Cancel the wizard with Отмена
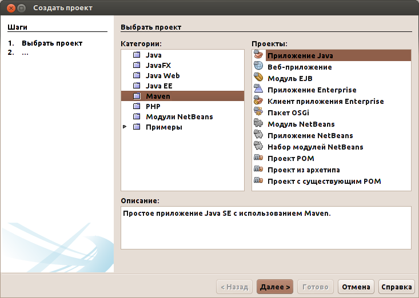This screenshot has width=419, height=298. [x=356, y=287]
